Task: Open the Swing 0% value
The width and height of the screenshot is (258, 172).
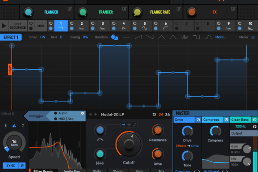Action: [x=85, y=37]
